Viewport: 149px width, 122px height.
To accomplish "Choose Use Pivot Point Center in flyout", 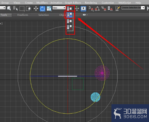I will pos(69,15).
